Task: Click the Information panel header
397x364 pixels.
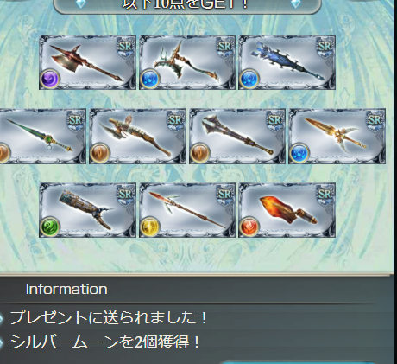Action: [66, 289]
